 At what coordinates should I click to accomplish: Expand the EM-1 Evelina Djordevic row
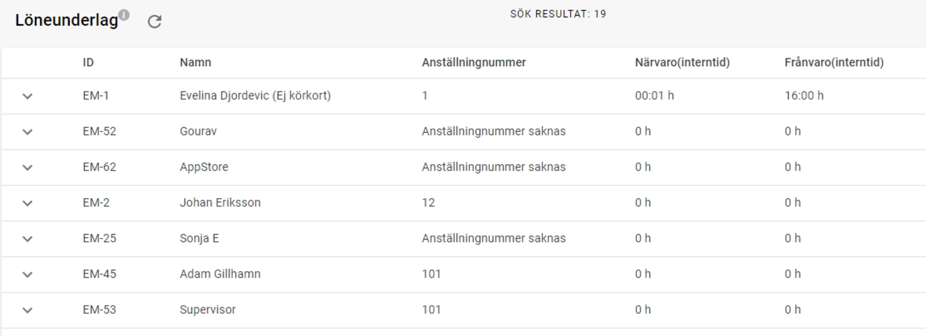click(27, 96)
